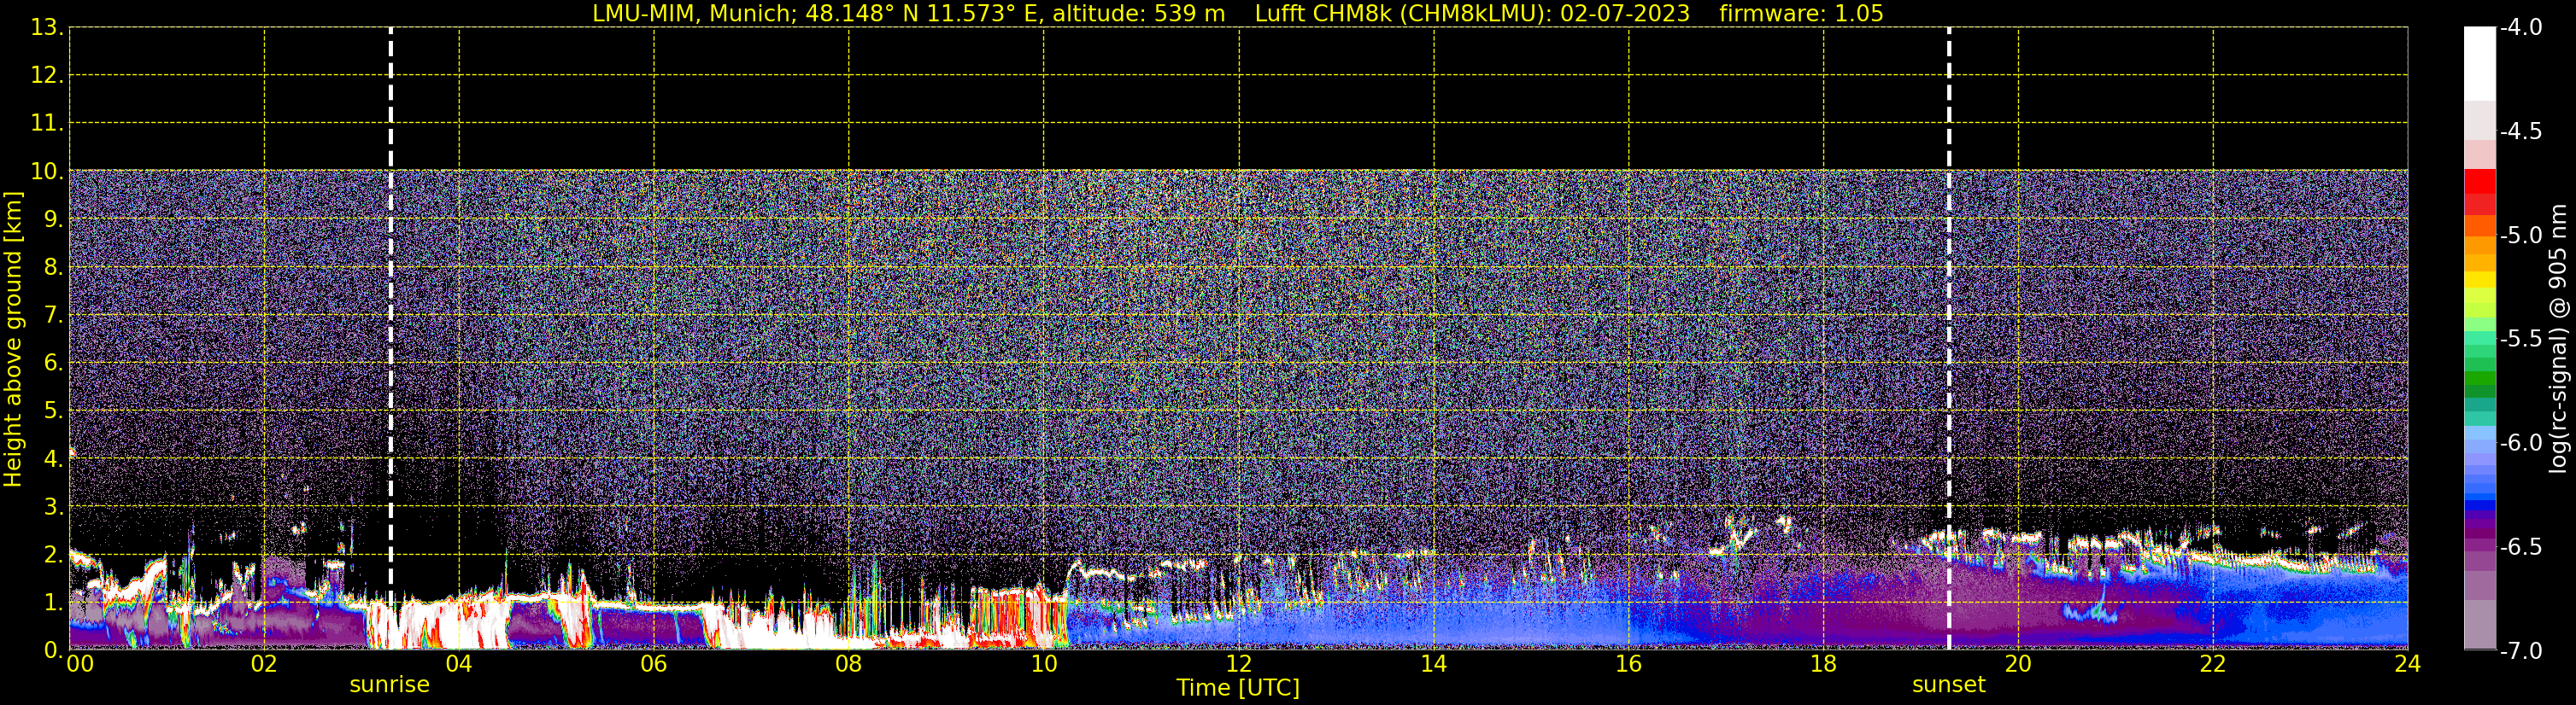Click the colorbar tick label '-4.5'
This screenshot has width=2576, height=705.
pos(2520,131)
